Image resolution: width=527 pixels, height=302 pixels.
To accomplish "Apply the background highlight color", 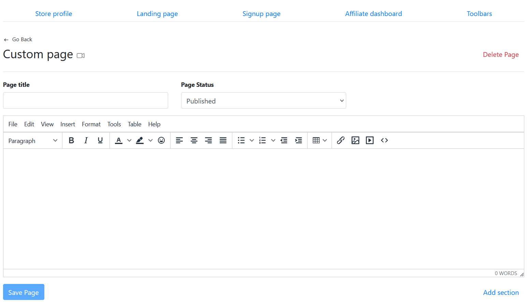I will point(140,140).
